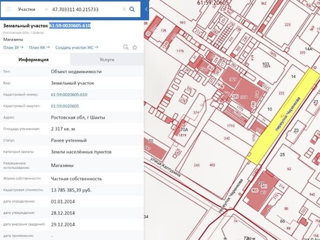Open cadastral number 61:59:0020605:610 link
This screenshot has height=240, width=320.
click(x=69, y=95)
